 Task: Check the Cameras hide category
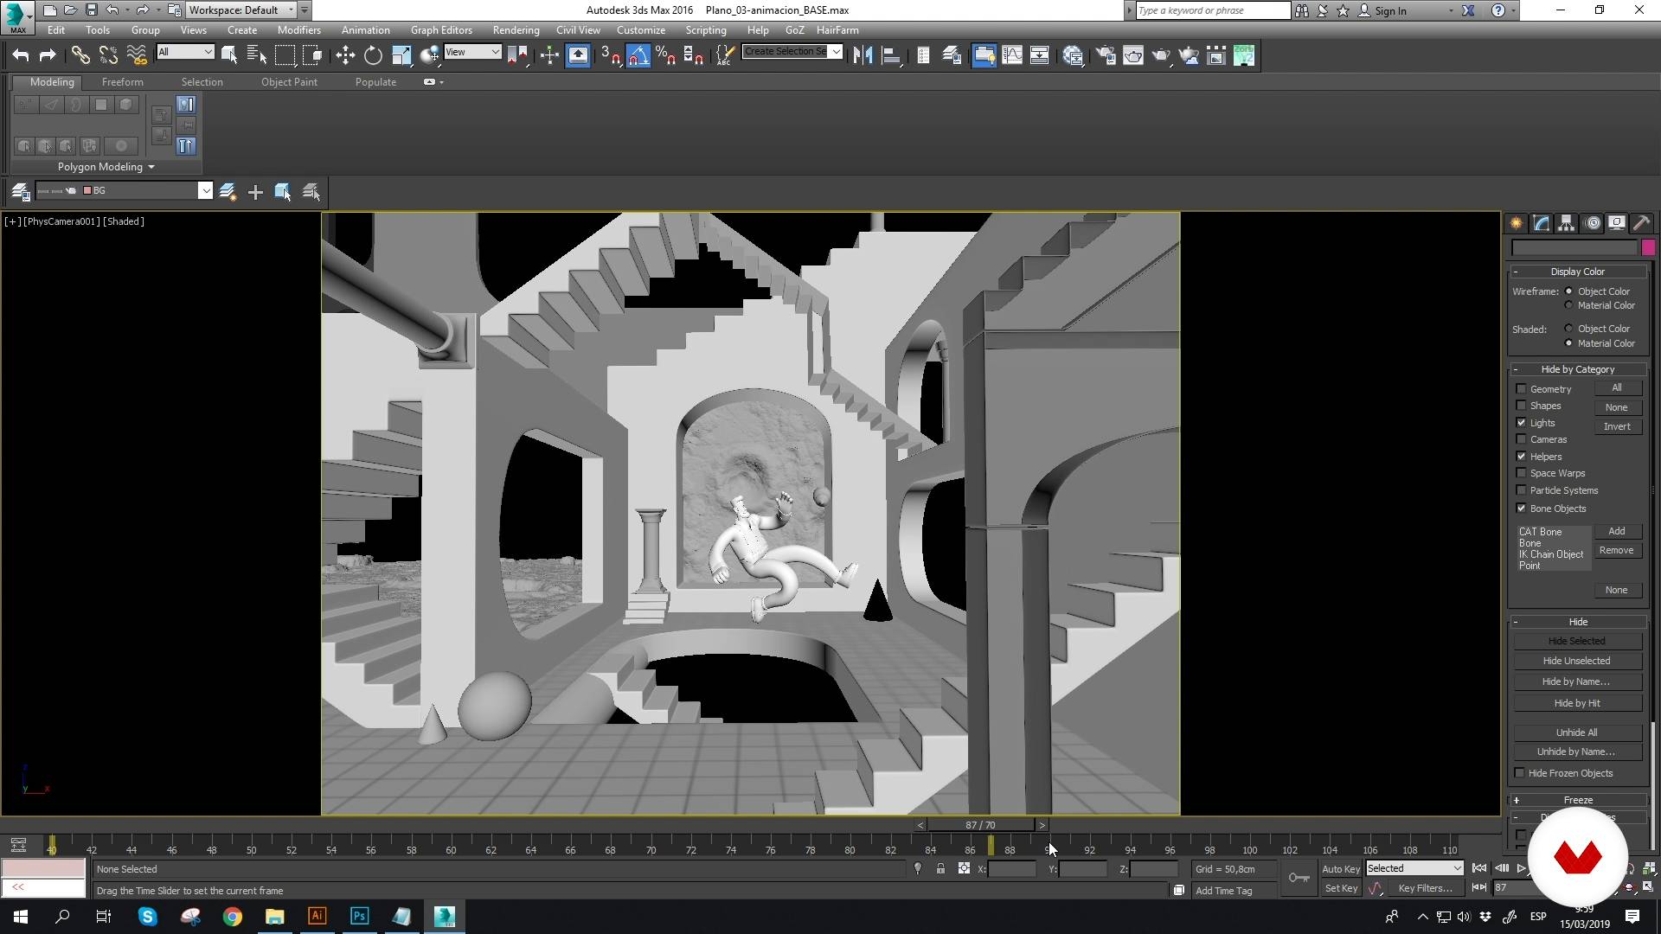tap(1521, 439)
